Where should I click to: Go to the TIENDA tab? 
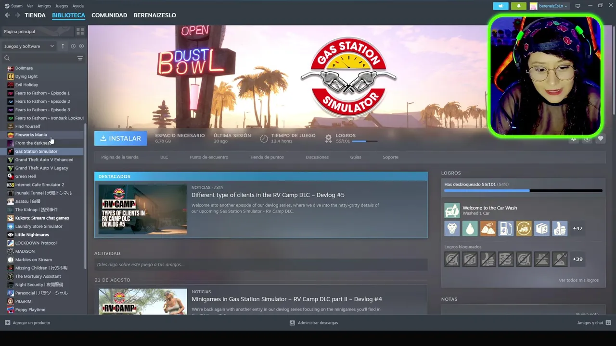click(x=35, y=15)
